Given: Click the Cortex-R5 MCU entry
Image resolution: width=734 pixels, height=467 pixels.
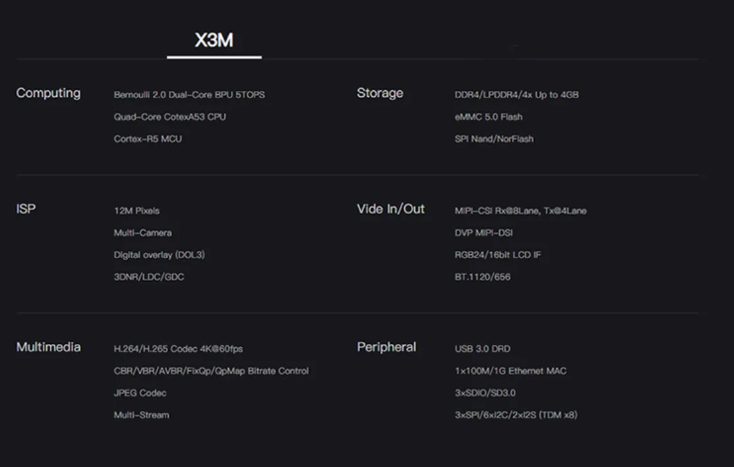Looking at the screenshot, I should (148, 139).
